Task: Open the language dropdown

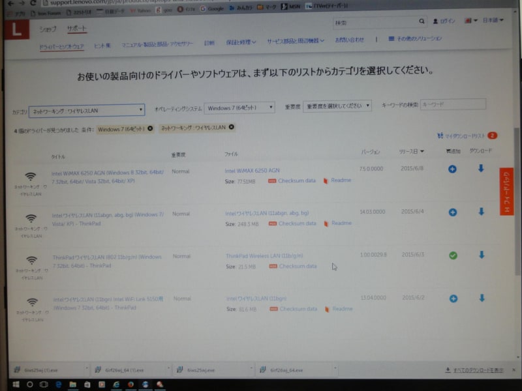Action: [493, 20]
